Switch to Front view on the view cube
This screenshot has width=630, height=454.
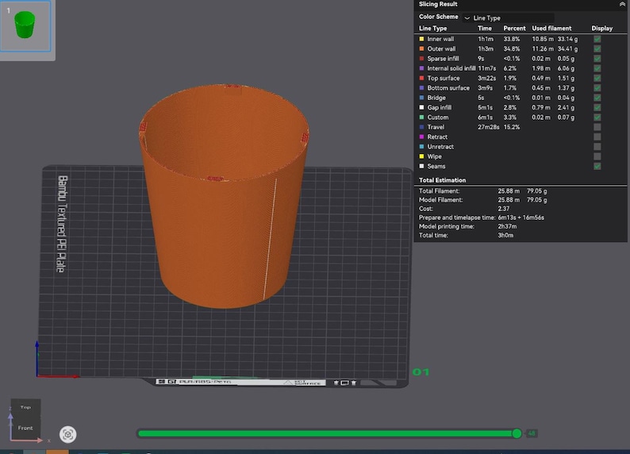coord(25,428)
